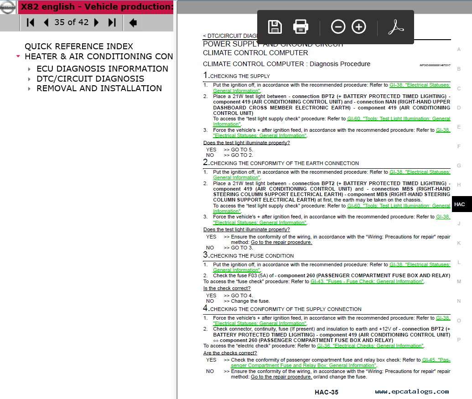Open Quick Reference Index

click(x=79, y=47)
